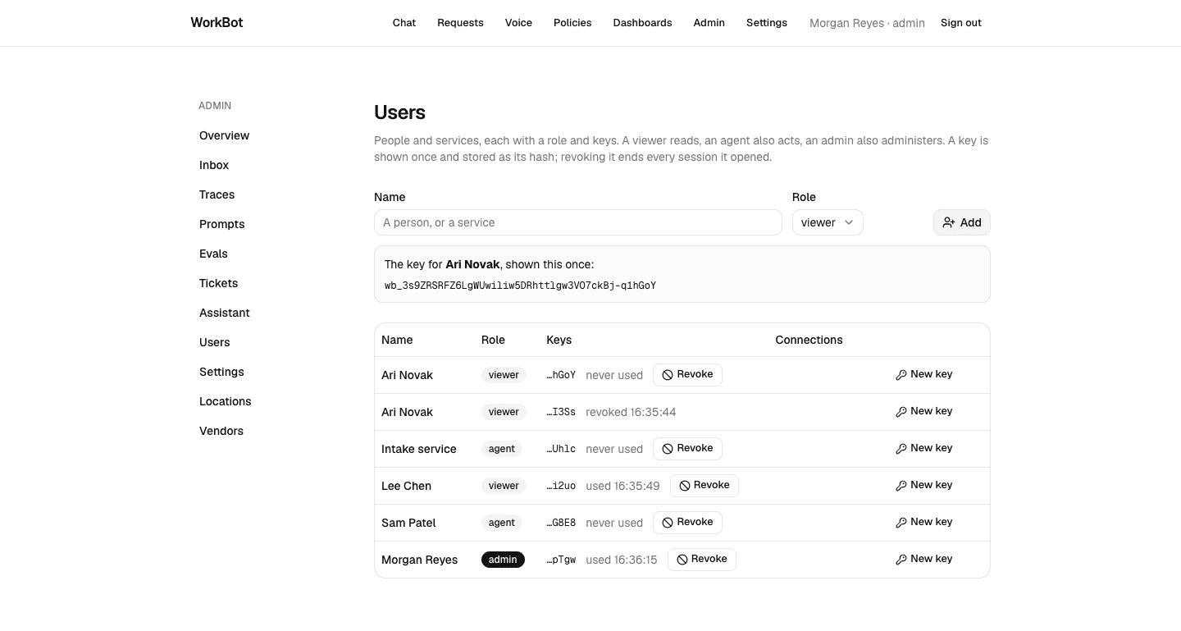1181x631 pixels.
Task: Open Inbox in the admin sidebar
Action: tap(214, 165)
